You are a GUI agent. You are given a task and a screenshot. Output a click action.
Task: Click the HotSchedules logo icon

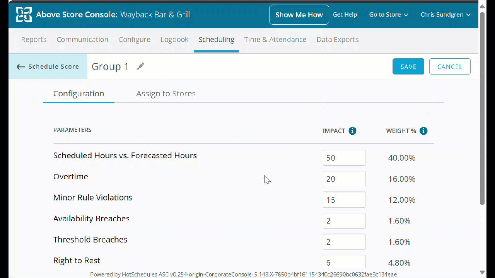click(x=24, y=15)
